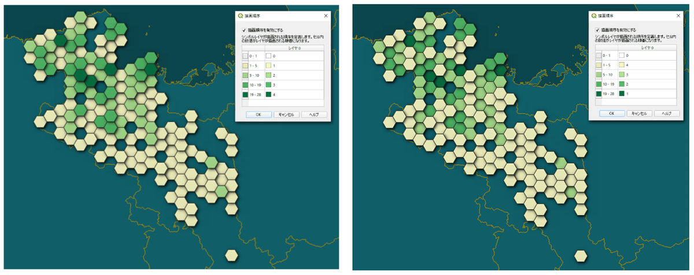Click ヘルプ button in left dialog

(314, 114)
